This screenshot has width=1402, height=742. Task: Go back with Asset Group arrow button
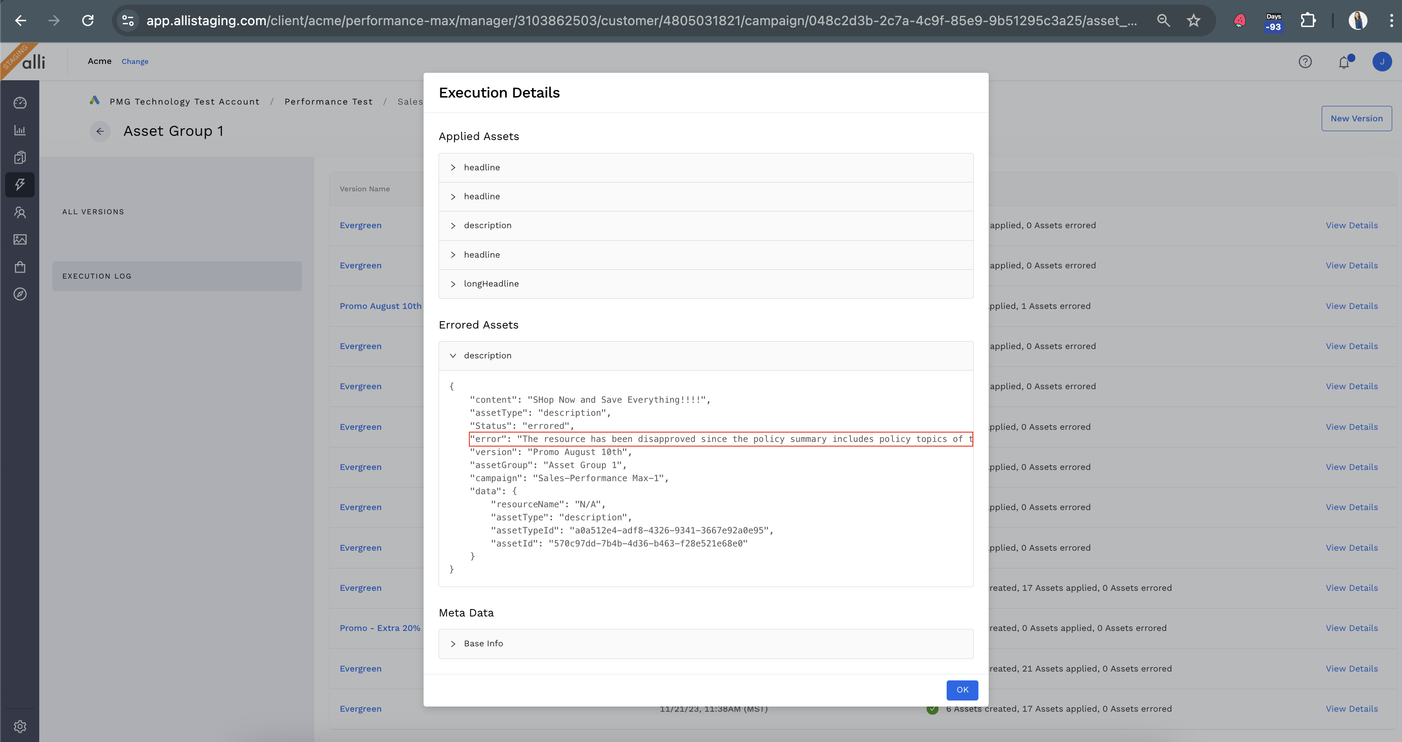(x=100, y=131)
